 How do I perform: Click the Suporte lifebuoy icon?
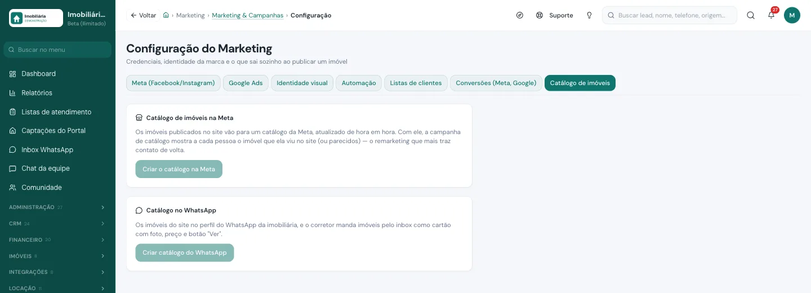point(540,15)
